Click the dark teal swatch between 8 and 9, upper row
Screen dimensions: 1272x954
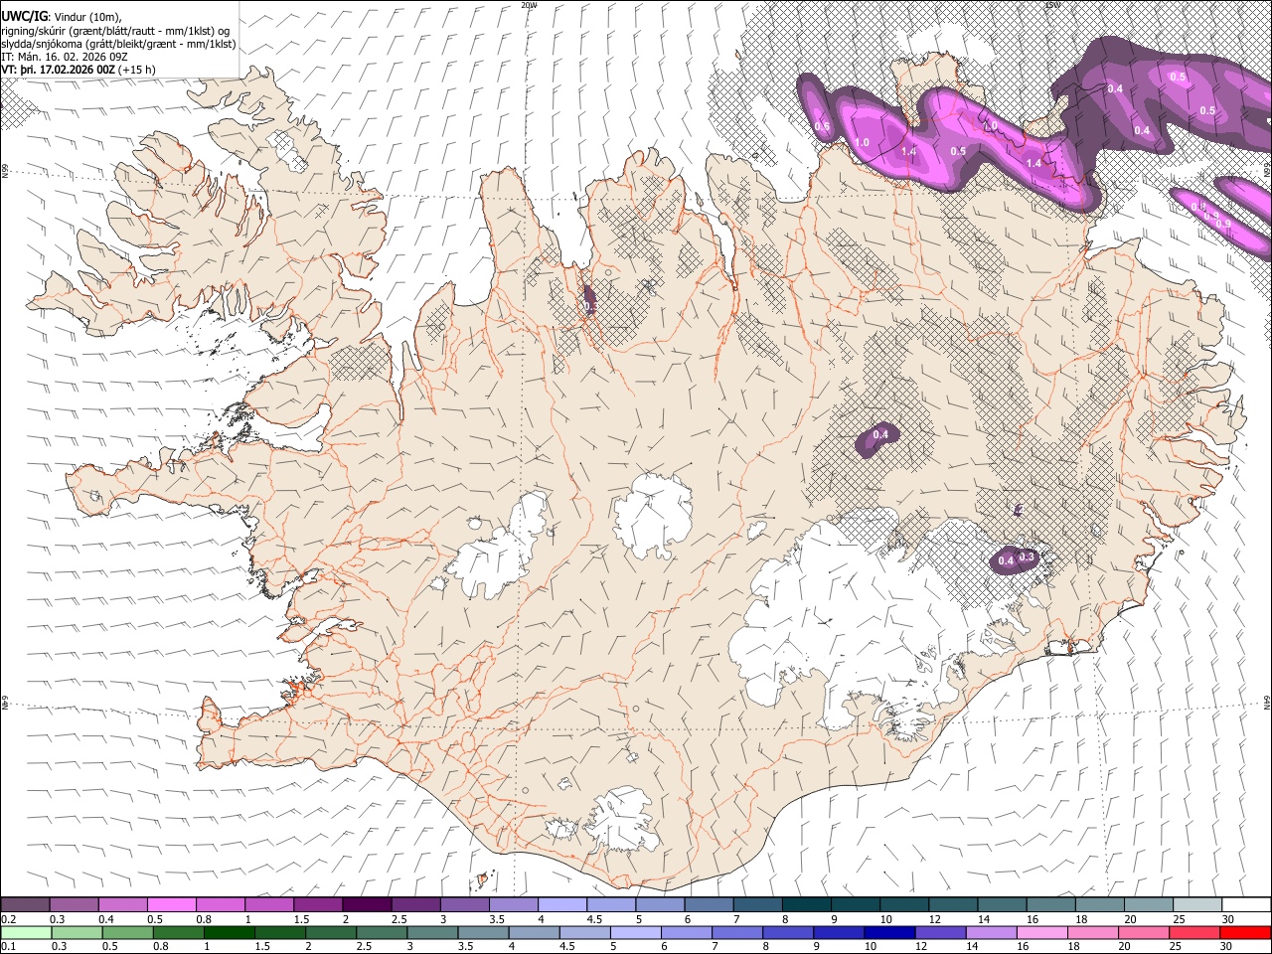pyautogui.click(x=805, y=904)
